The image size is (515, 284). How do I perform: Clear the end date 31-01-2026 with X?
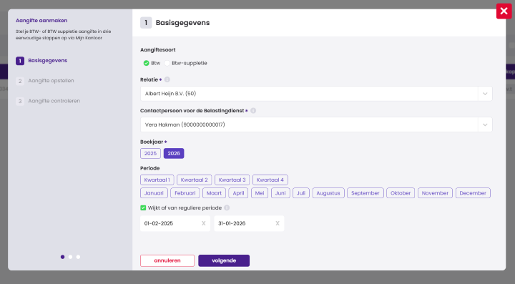278,223
